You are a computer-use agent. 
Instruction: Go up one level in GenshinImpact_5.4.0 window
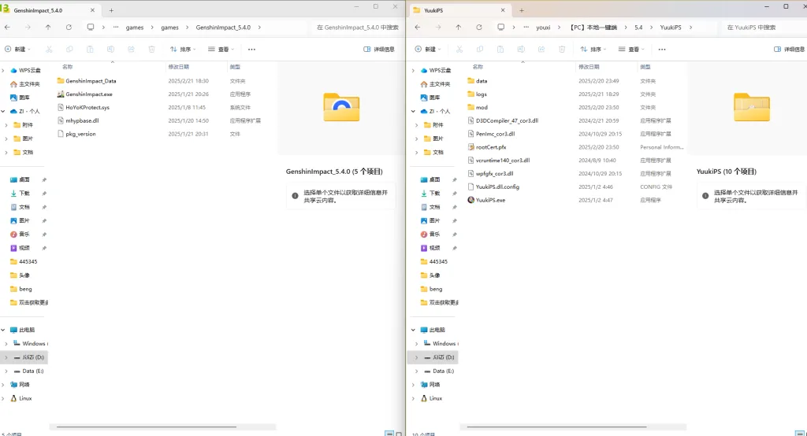point(48,28)
